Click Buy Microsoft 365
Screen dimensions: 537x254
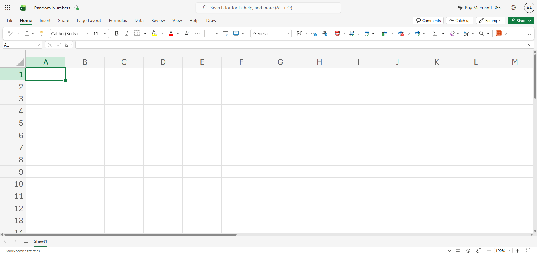[x=479, y=8]
